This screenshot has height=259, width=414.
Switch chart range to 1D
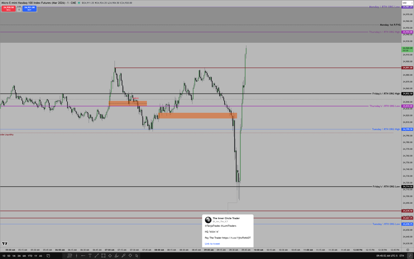pos(4,256)
